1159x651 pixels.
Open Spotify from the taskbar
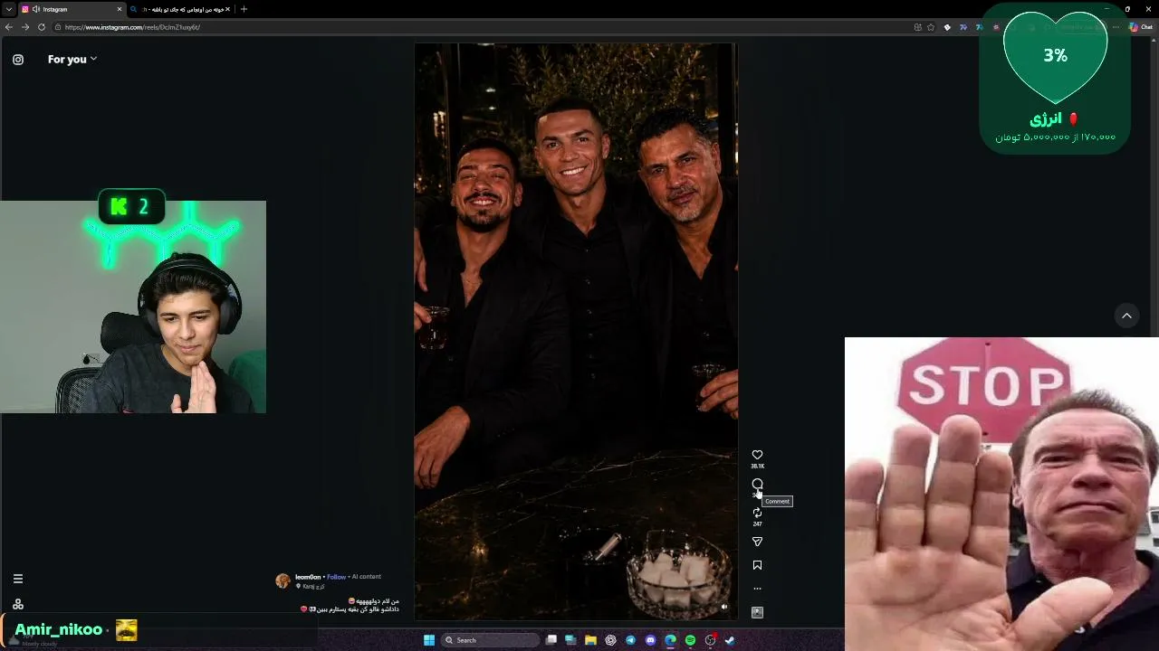690,640
